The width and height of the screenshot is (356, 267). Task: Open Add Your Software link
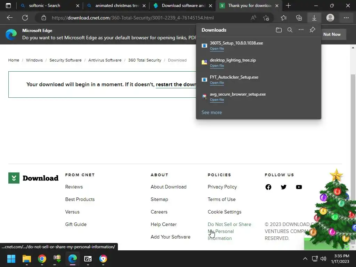[170, 237]
